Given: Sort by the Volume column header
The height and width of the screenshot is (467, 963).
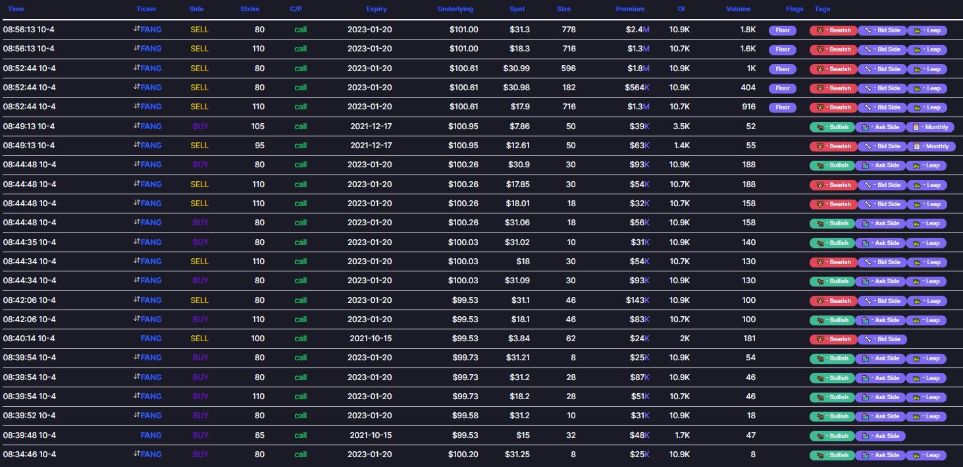Looking at the screenshot, I should [x=739, y=9].
